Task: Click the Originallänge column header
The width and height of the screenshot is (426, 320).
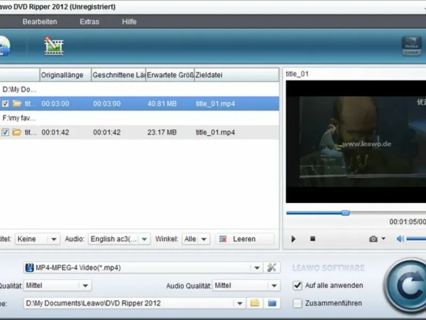Action: point(65,75)
